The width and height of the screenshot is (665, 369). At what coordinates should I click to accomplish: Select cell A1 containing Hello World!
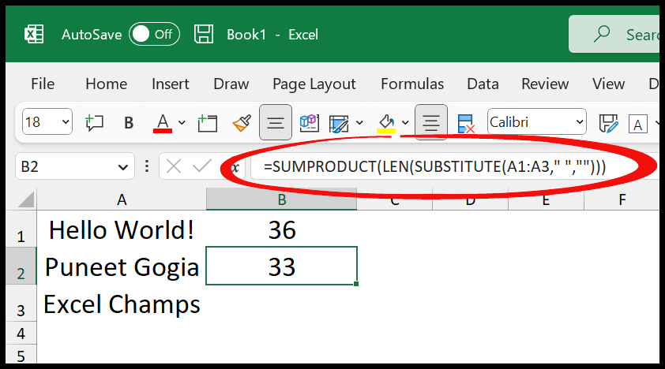[122, 229]
